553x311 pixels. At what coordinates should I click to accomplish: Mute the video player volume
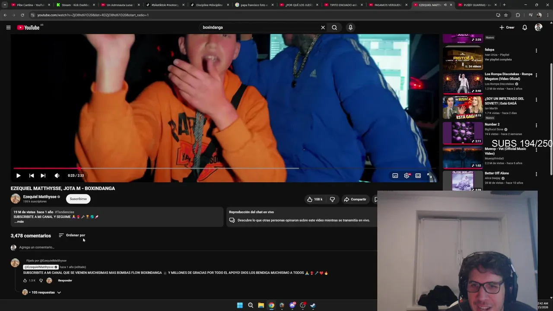[x=57, y=176]
